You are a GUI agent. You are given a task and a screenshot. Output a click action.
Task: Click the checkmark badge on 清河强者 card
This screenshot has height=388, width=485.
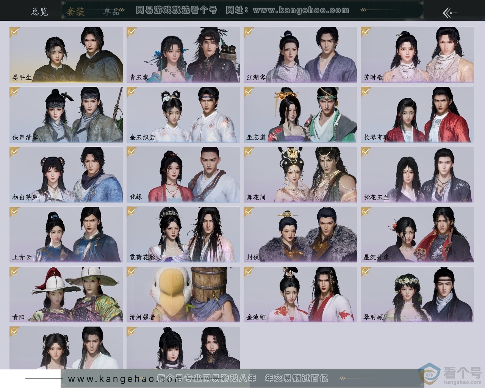[x=132, y=271]
